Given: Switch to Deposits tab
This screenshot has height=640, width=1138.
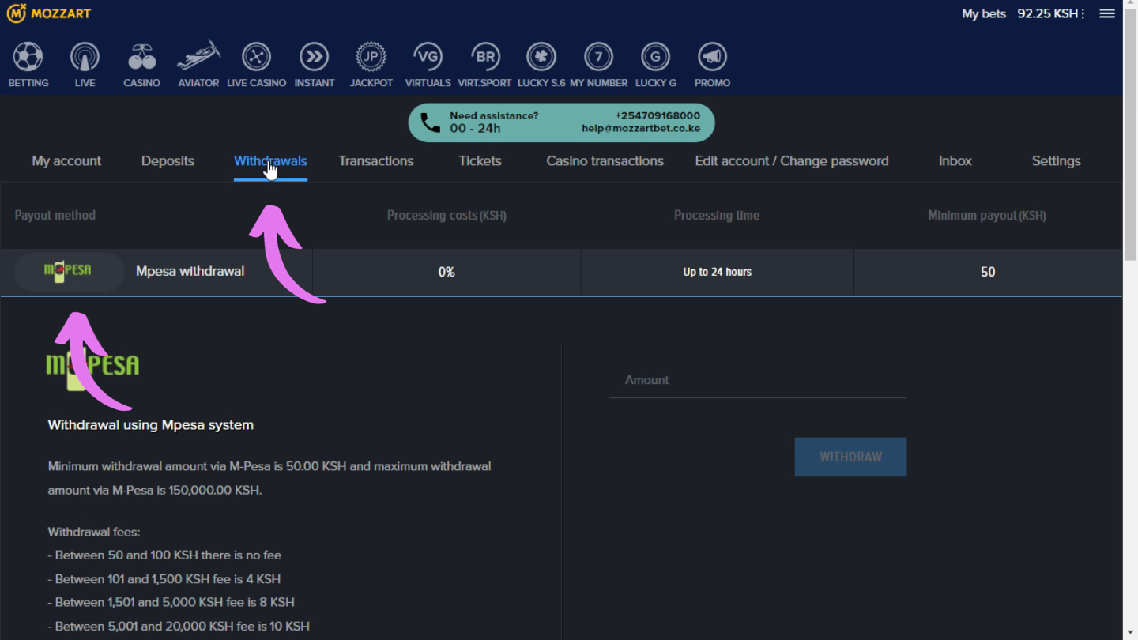Looking at the screenshot, I should (x=168, y=161).
